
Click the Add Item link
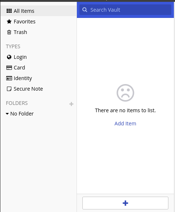pos(125,124)
